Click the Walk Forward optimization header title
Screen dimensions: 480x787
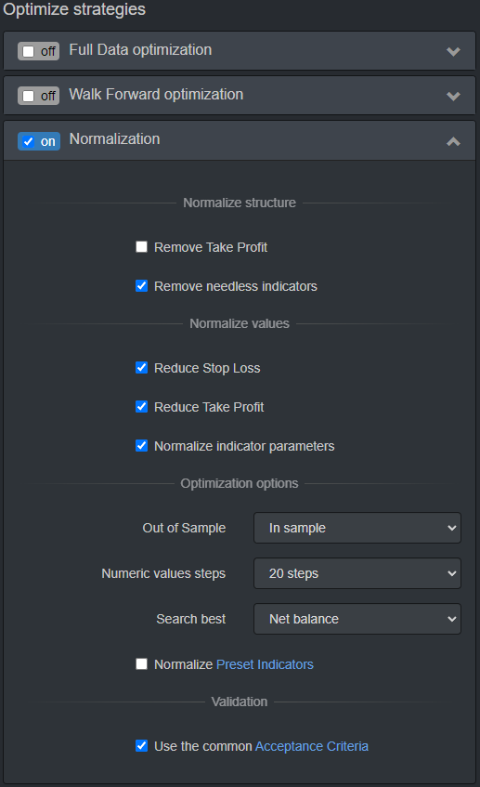tap(156, 95)
